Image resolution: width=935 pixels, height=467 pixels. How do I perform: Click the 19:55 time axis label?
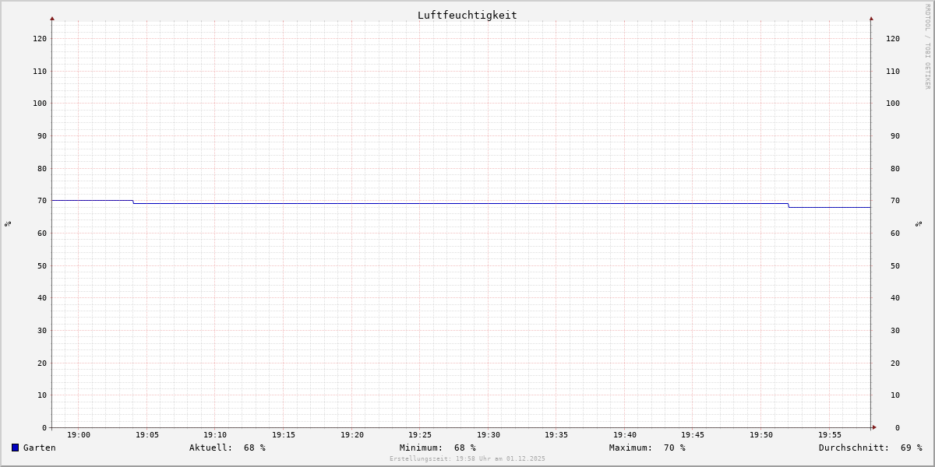tap(830, 435)
